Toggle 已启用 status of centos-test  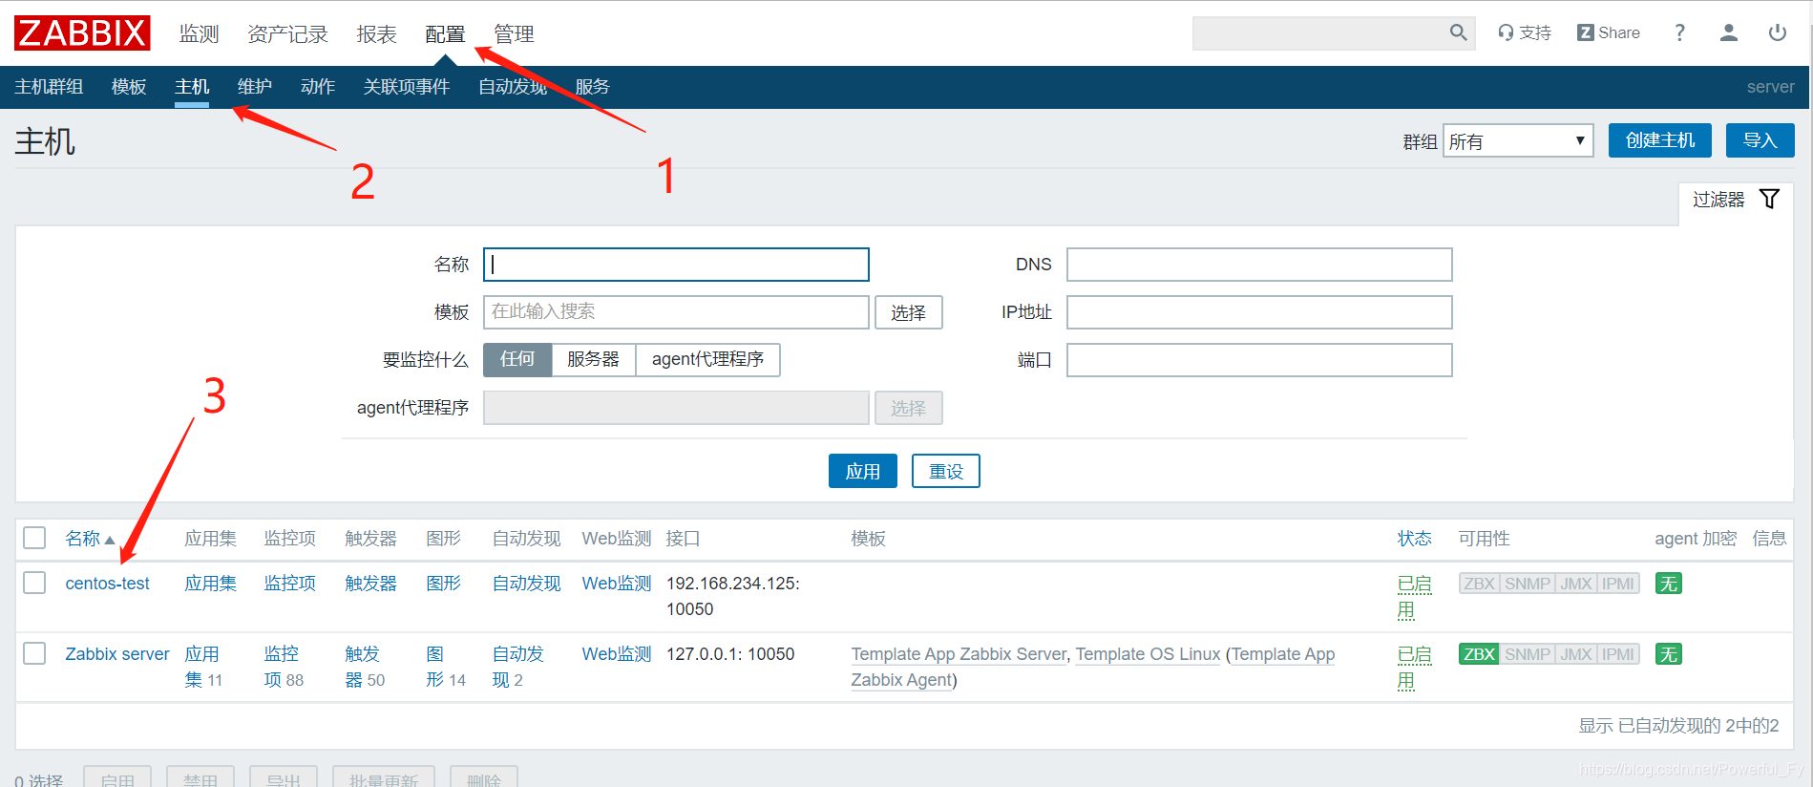1414,596
